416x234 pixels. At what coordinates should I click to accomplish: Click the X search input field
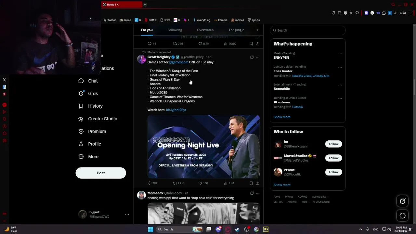coord(308,30)
